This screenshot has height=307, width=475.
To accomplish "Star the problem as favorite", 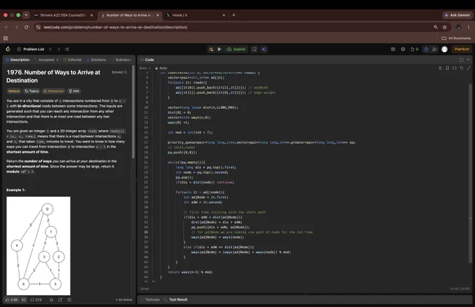I will pos(51,300).
